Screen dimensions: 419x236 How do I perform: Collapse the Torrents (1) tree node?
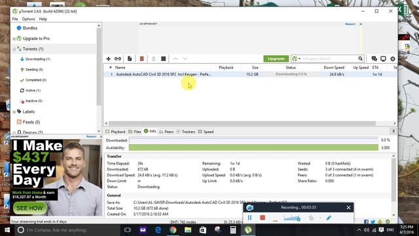pyautogui.click(x=14, y=49)
